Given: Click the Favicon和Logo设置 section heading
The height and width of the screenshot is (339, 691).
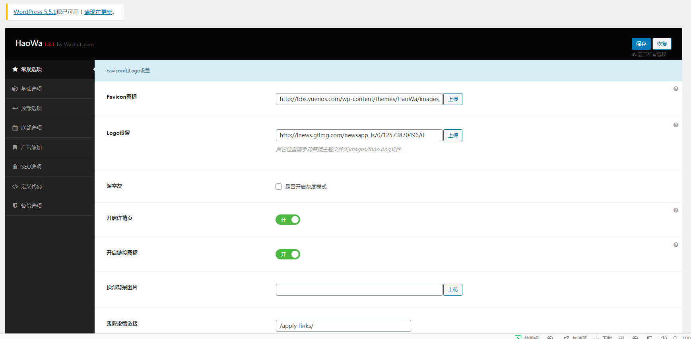Looking at the screenshot, I should [128, 71].
